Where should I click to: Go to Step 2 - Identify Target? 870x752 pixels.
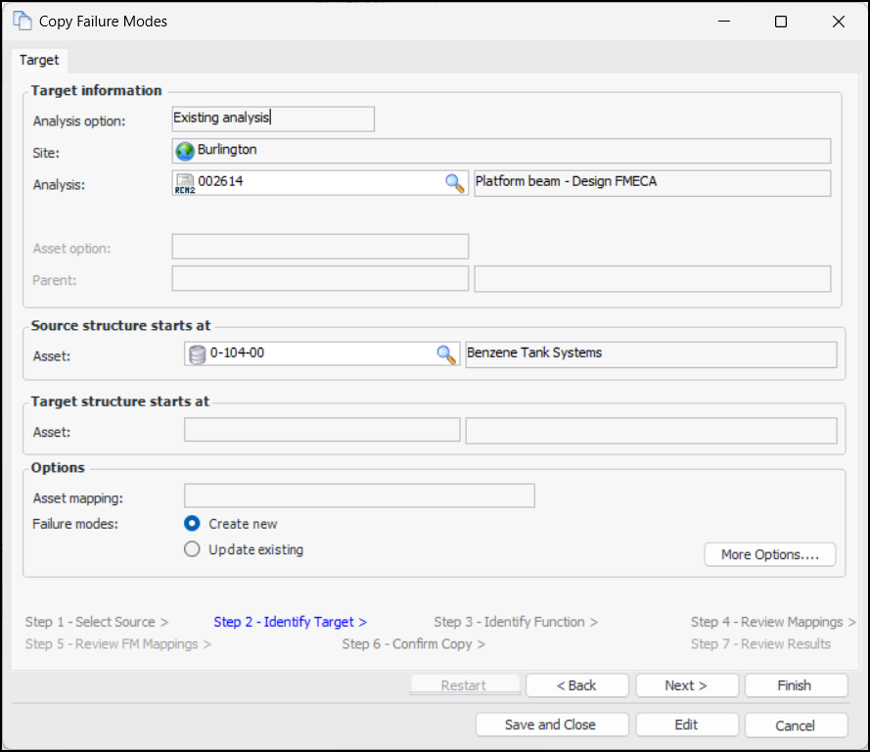[x=290, y=622]
